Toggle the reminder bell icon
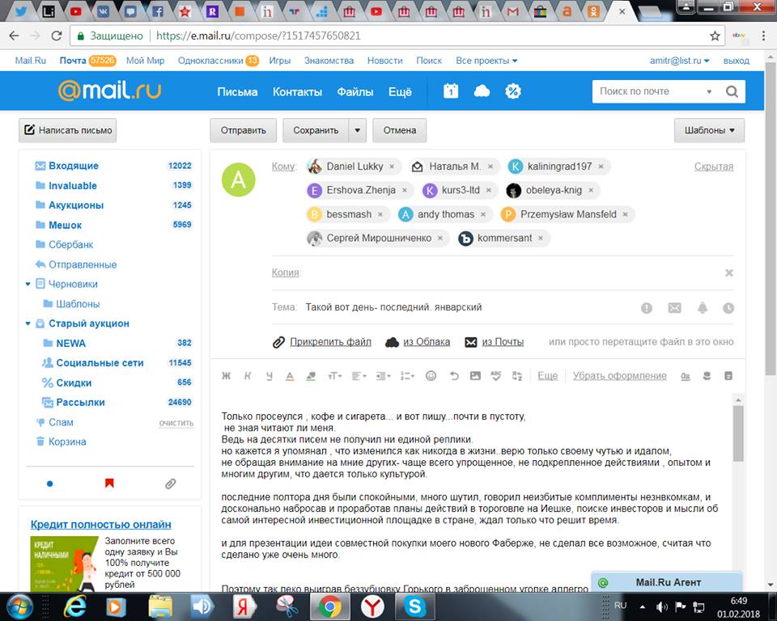 pos(703,308)
